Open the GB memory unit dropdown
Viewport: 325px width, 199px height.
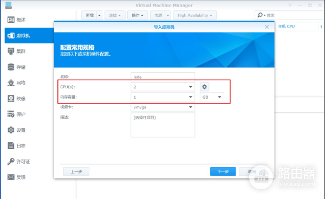click(x=212, y=97)
